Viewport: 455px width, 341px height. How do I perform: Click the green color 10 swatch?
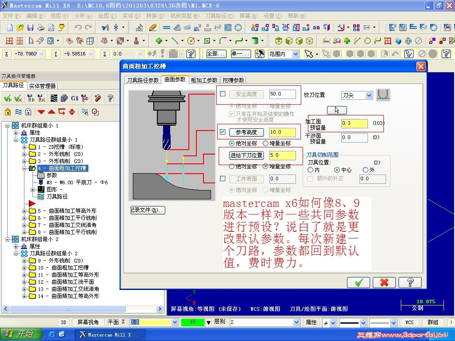pos(193,322)
